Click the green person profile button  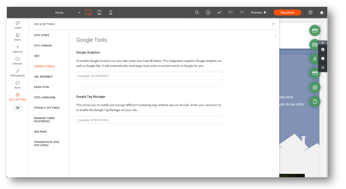(314, 59)
